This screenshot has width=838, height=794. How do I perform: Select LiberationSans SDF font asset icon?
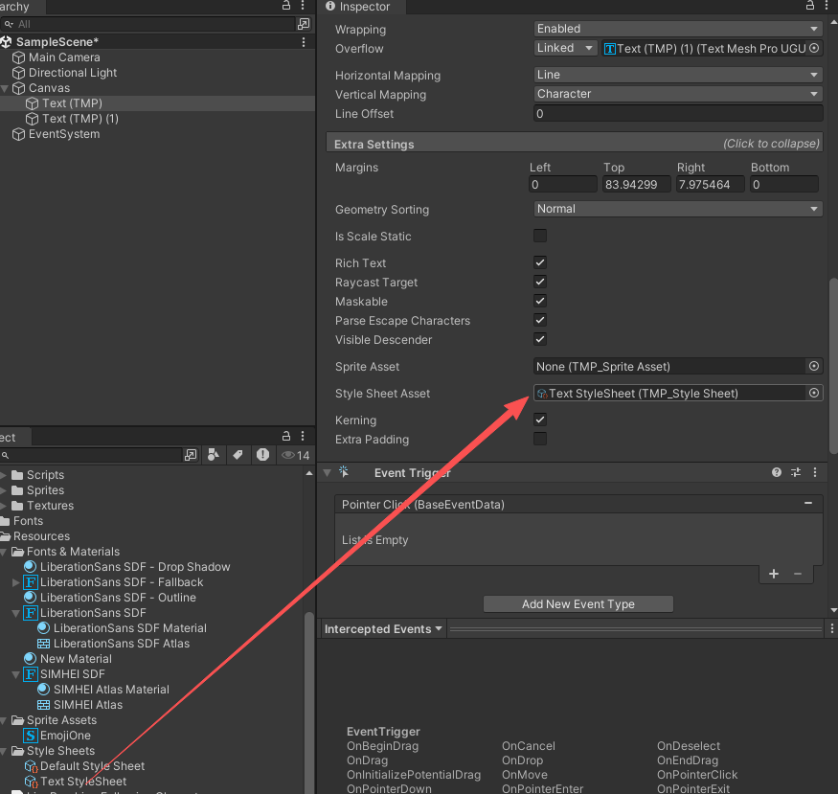[31, 613]
